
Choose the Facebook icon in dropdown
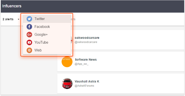[x=29, y=27]
